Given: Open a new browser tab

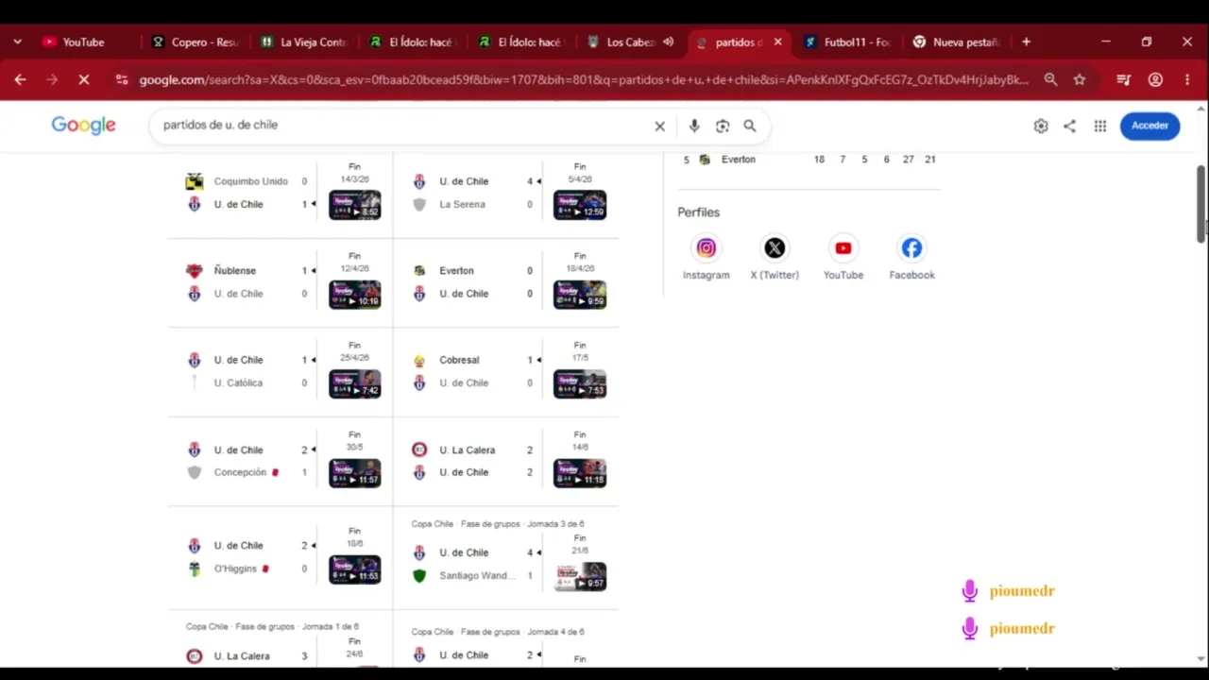Looking at the screenshot, I should [x=1026, y=42].
